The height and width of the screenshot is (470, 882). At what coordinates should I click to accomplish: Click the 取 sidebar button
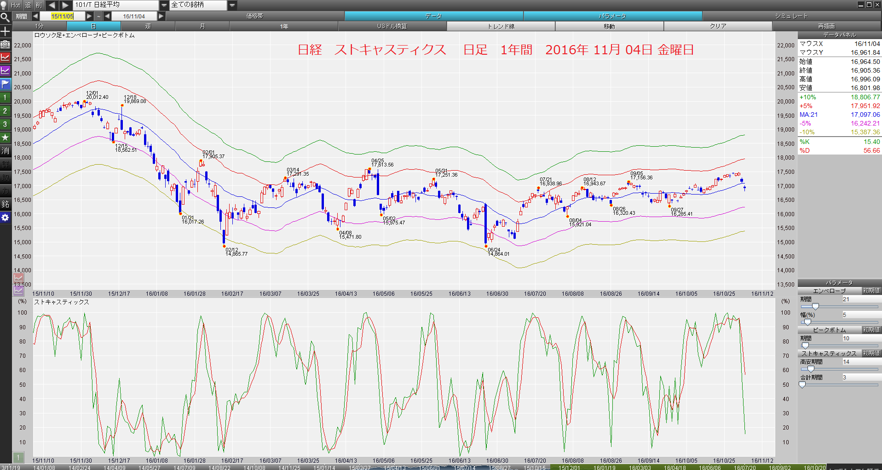click(5, 178)
